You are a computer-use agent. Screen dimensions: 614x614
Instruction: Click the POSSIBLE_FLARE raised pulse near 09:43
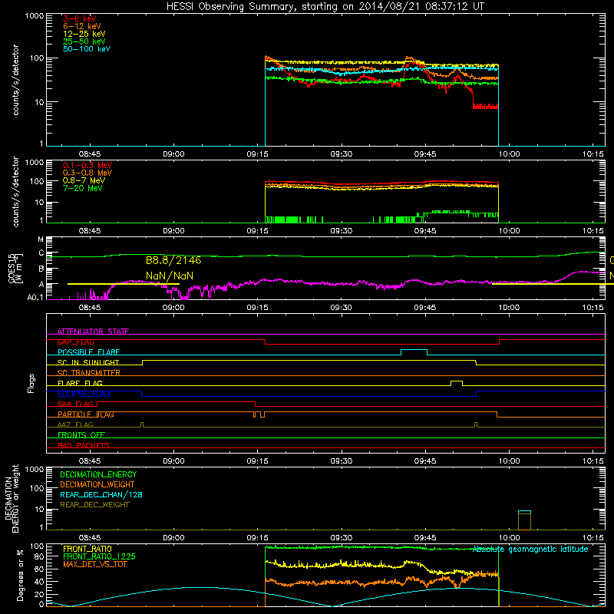[x=414, y=351]
